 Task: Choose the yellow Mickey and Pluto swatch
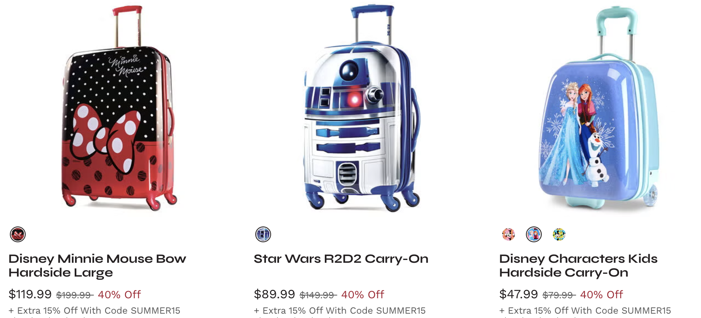click(x=559, y=234)
